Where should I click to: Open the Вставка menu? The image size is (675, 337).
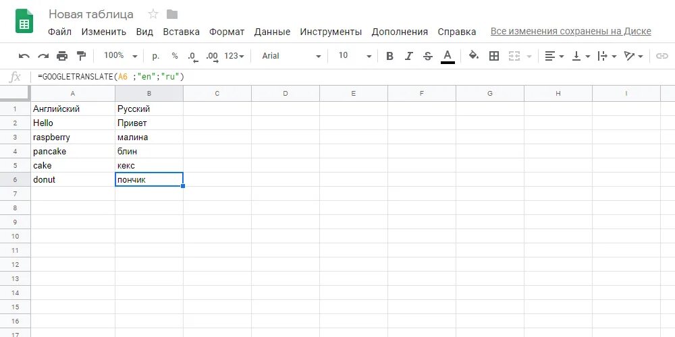[181, 32]
